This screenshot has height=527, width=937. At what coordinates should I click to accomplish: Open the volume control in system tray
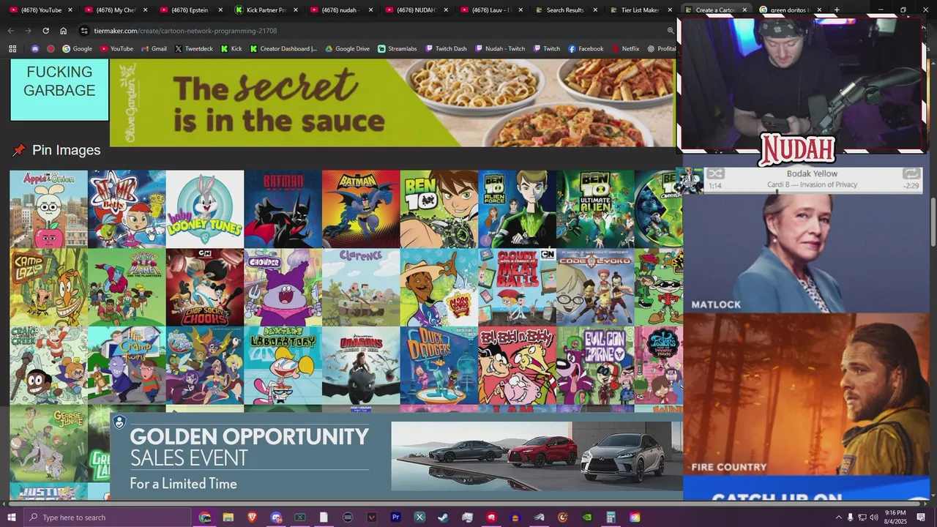coord(873,517)
